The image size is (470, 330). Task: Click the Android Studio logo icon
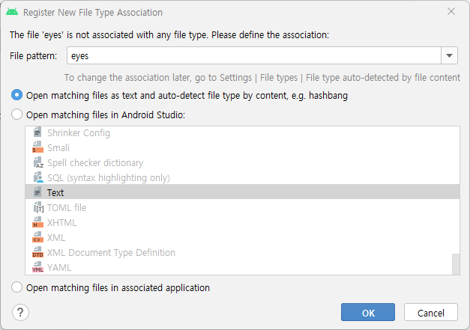(12, 12)
